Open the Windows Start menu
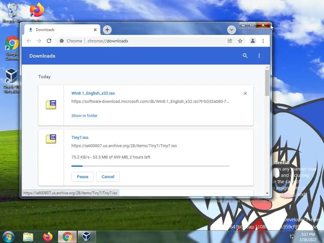The image size is (324, 243). (x=8, y=237)
